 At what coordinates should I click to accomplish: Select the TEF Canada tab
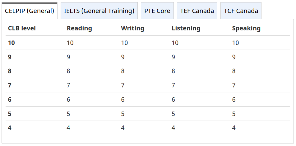pos(197,11)
